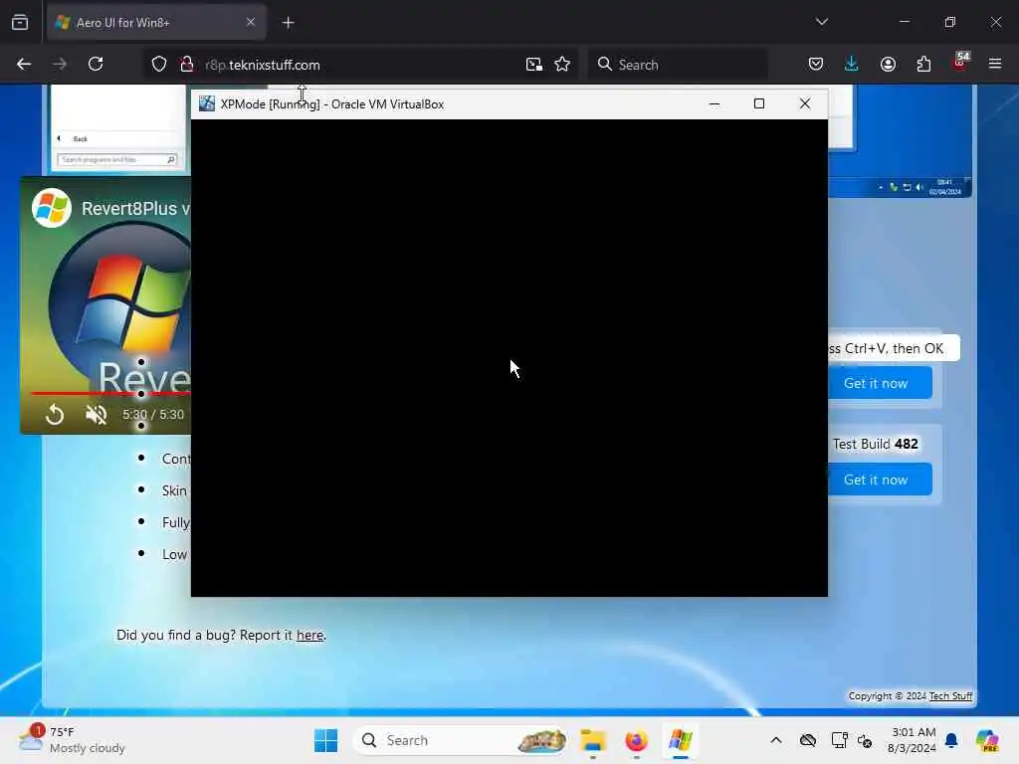Minimize the Firefox window
1019x764 pixels.
pos(904,22)
